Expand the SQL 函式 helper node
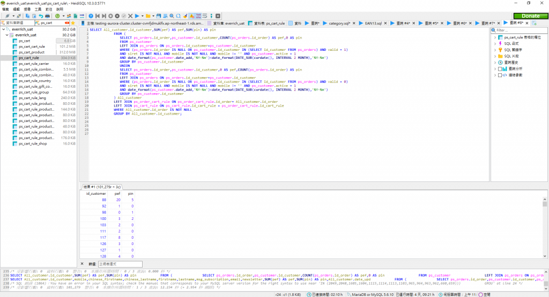The image size is (549, 297). (495, 44)
